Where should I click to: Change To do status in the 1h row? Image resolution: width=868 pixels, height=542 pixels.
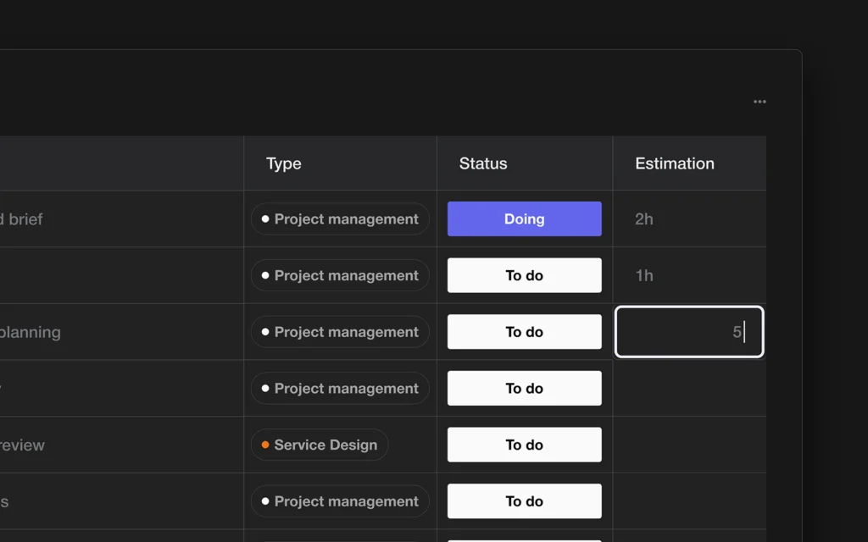(x=524, y=275)
